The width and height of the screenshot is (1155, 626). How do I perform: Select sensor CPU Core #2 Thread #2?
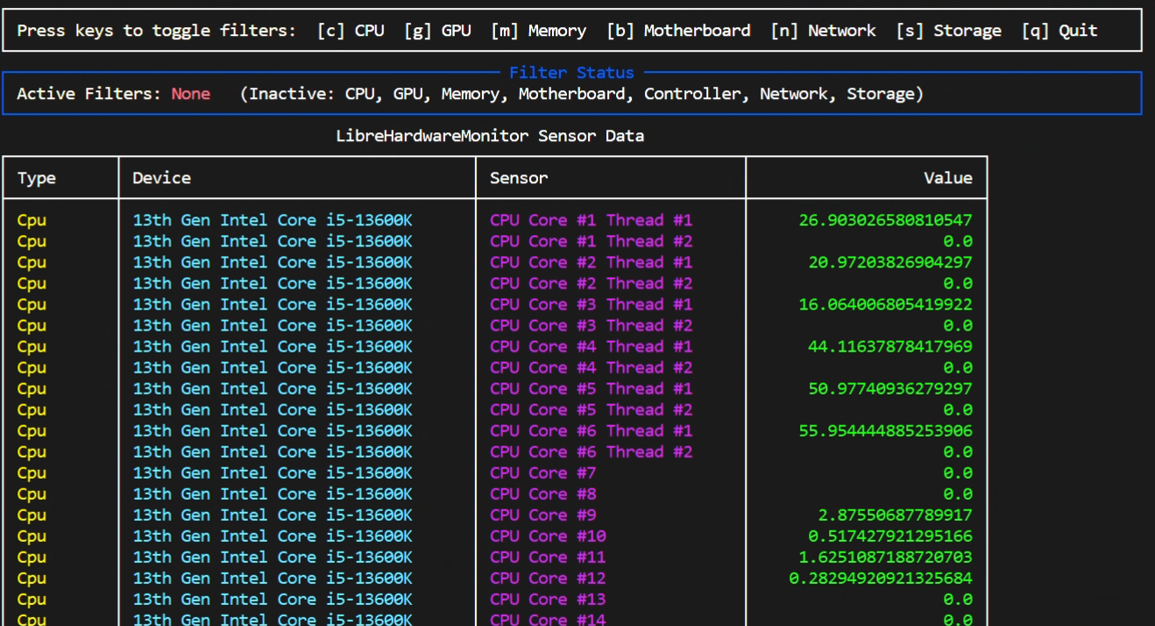(x=592, y=283)
